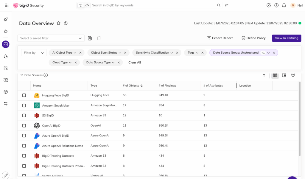The image size is (305, 179).
Task: Open the help question mark in top bar
Action: tap(276, 5)
